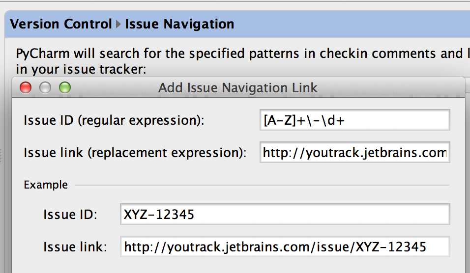Select the Issue Navigation breadcrumb

pyautogui.click(x=179, y=24)
